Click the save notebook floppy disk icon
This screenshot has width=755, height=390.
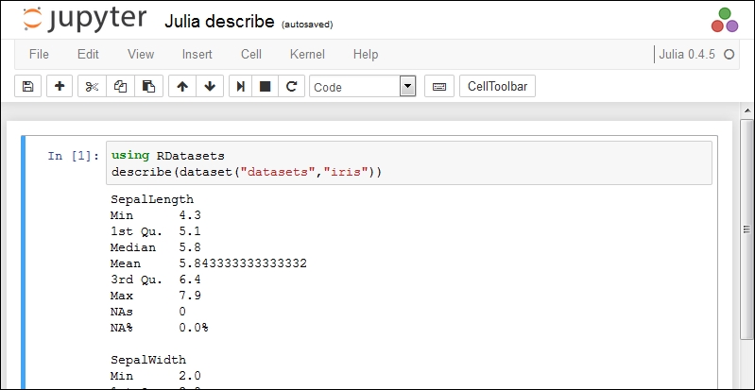pos(28,86)
